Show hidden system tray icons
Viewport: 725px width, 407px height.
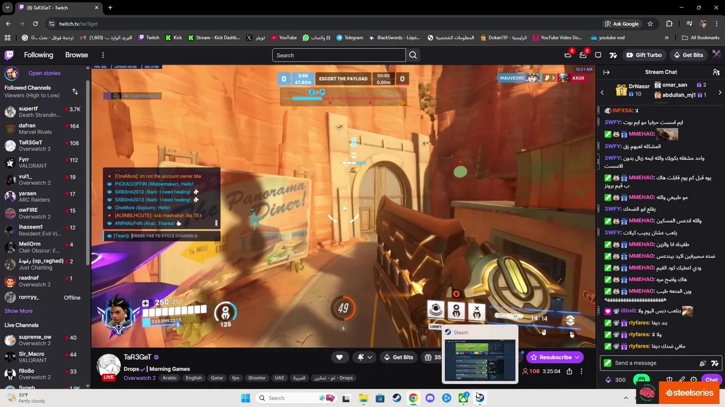626,398
